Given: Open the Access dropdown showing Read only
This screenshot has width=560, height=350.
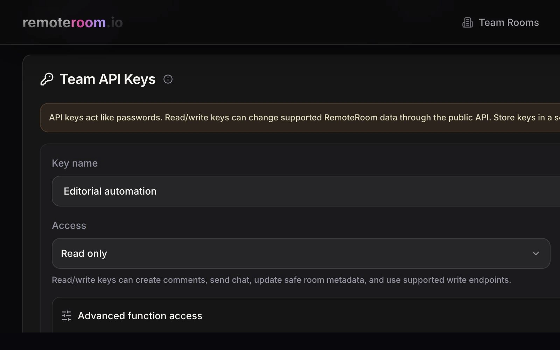Looking at the screenshot, I should pos(301,253).
